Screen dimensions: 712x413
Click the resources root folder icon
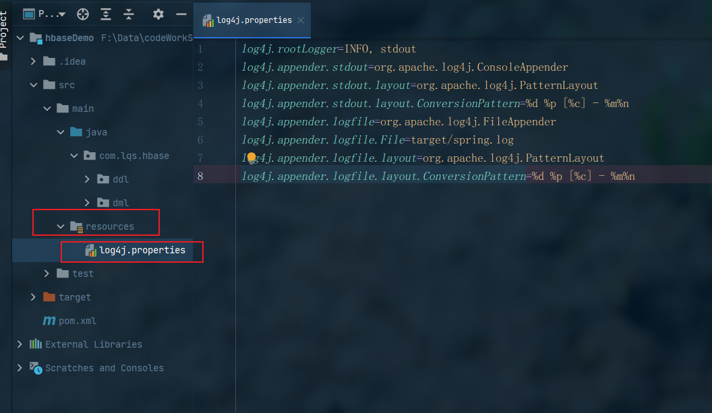tap(76, 227)
